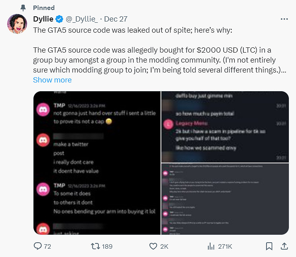
Task: Click the pinned pushpin icon
Action: click(x=24, y=8)
